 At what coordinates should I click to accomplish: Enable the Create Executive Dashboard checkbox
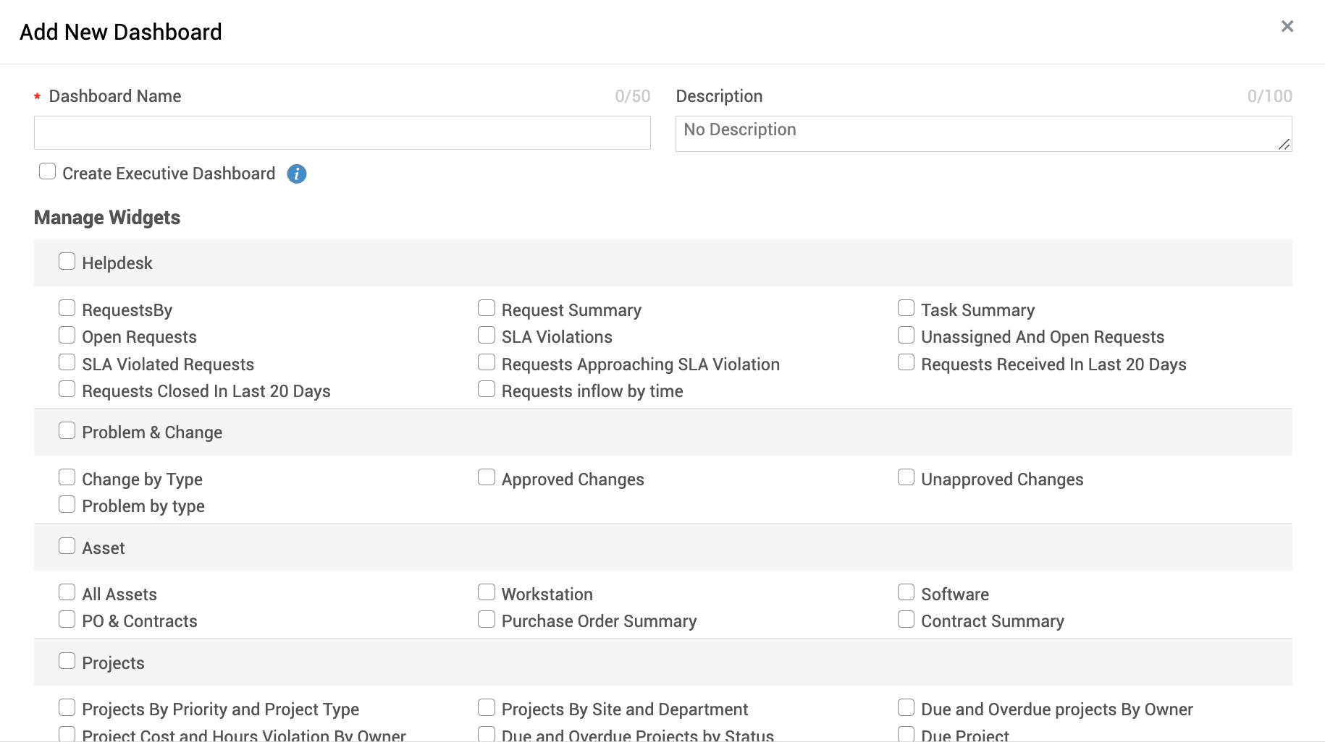(48, 171)
